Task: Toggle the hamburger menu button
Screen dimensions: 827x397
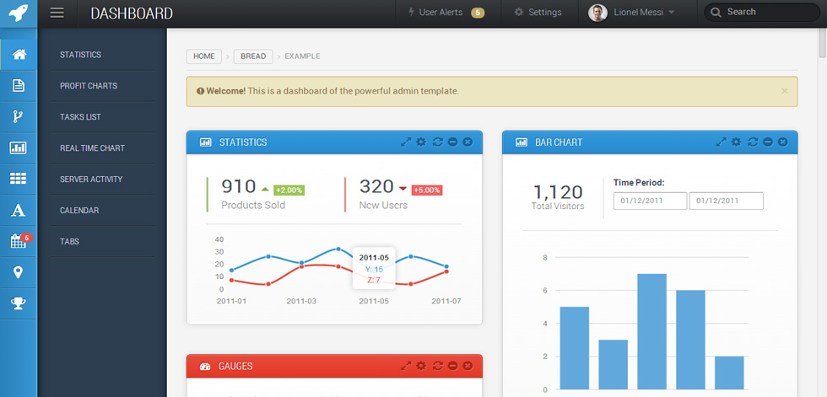Action: point(57,13)
